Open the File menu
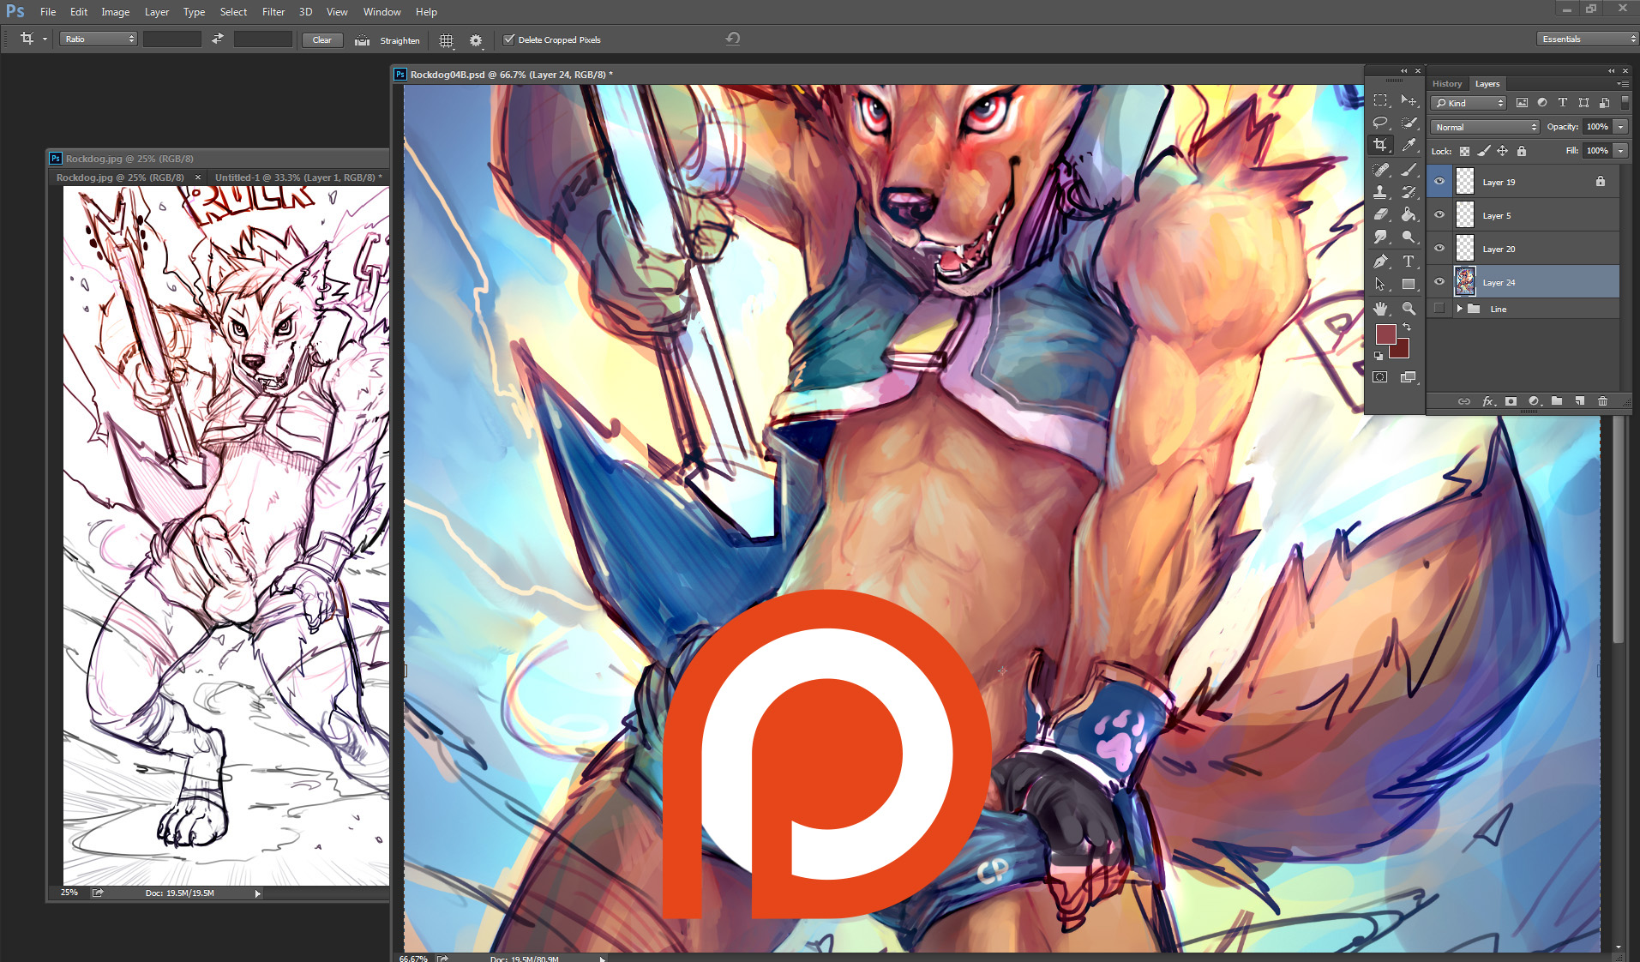 pyautogui.click(x=48, y=12)
